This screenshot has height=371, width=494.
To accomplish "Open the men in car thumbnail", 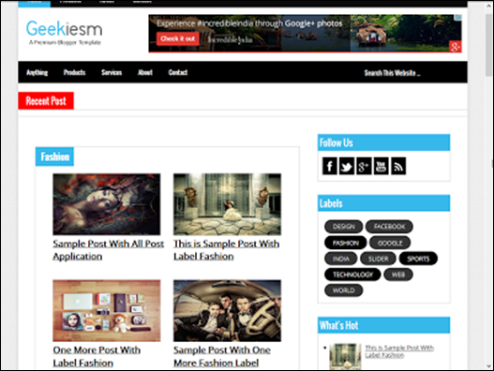I will (227, 310).
